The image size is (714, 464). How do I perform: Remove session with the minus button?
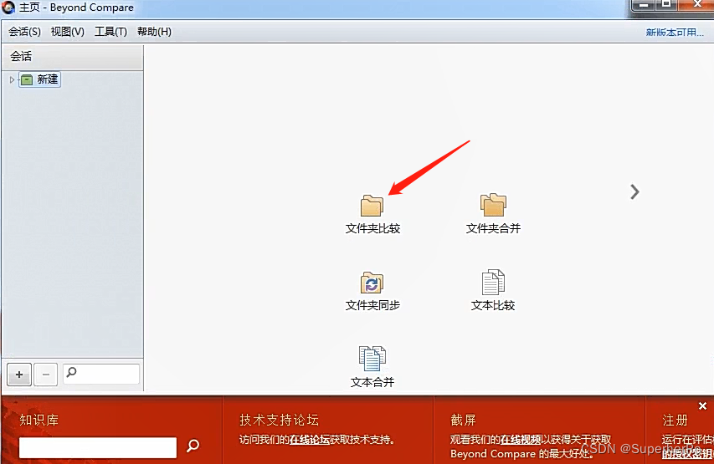click(x=45, y=375)
